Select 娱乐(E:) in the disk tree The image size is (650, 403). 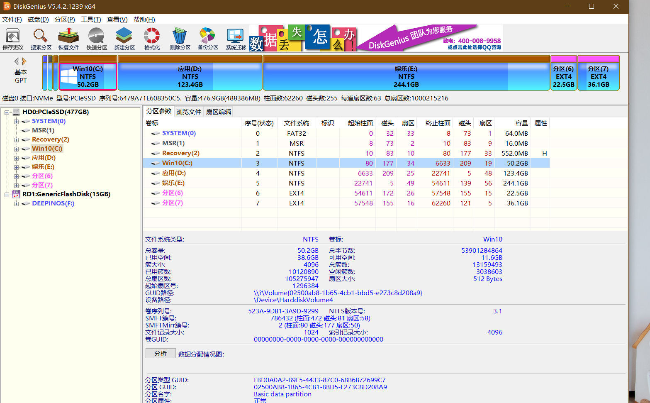coord(43,167)
